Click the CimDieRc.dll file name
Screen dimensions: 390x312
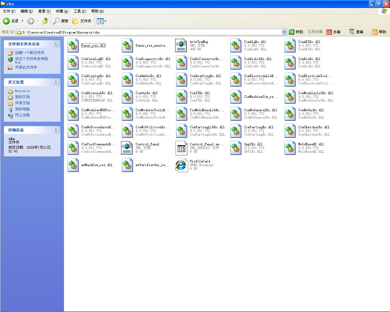[309, 59]
